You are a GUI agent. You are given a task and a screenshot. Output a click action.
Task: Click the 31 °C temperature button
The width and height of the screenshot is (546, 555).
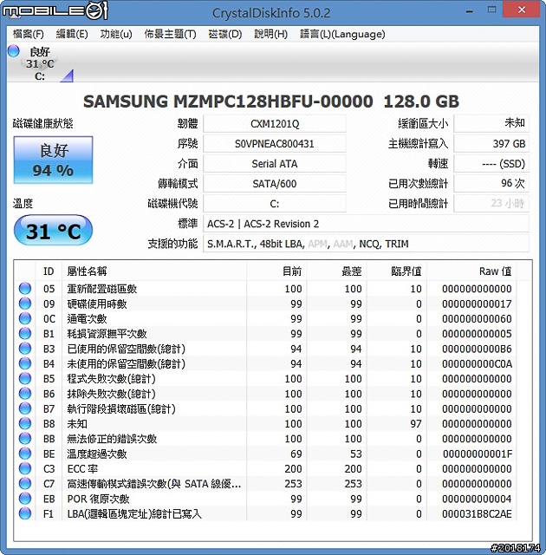tap(54, 231)
